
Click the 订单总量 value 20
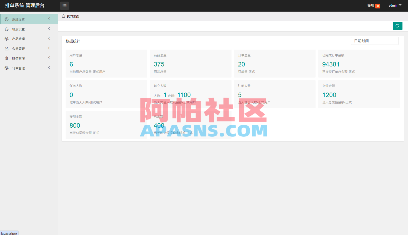[242, 64]
